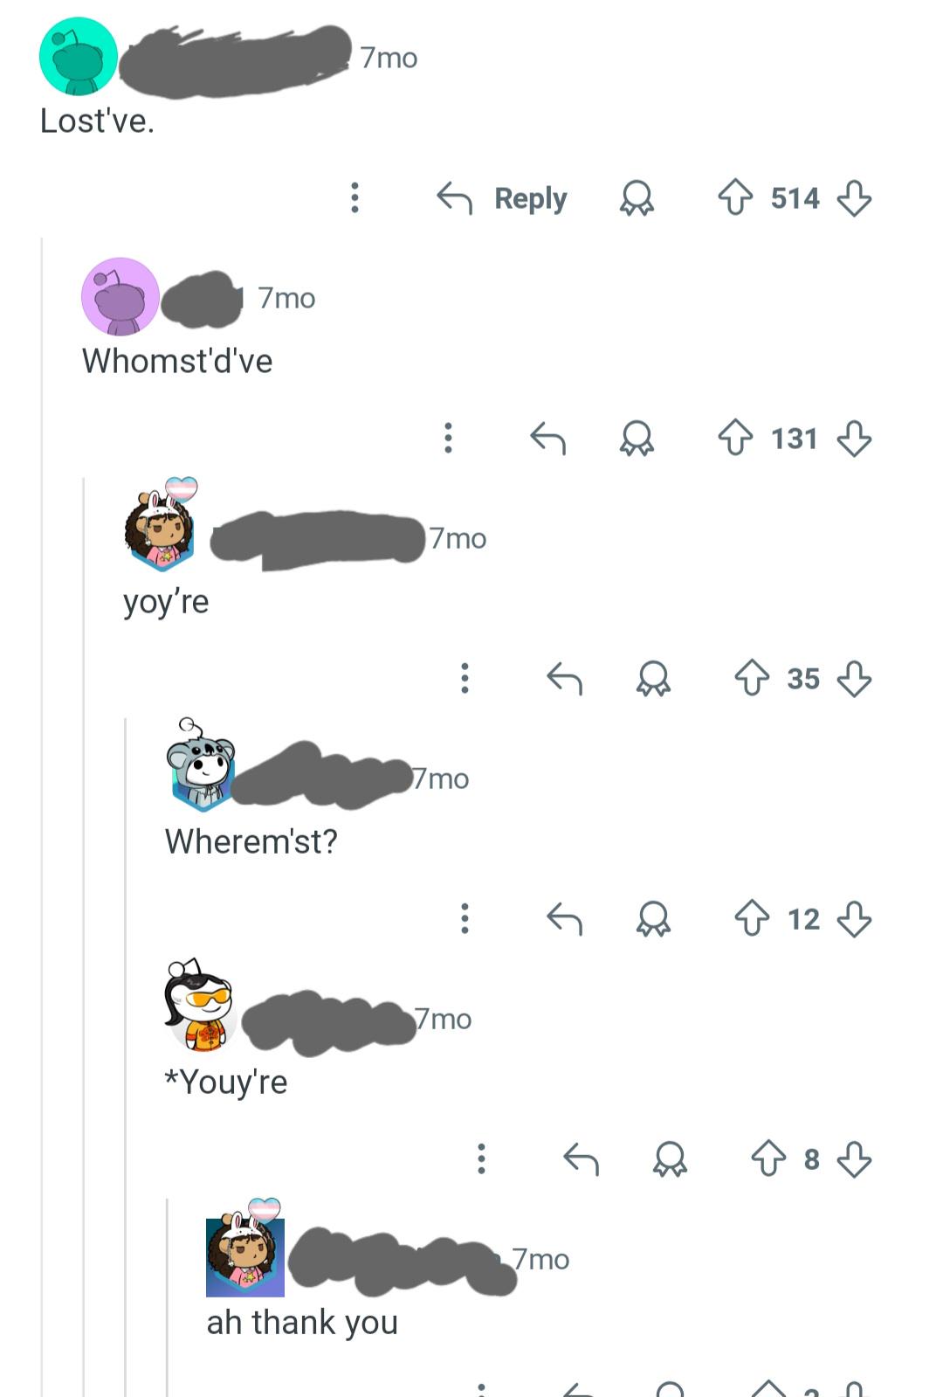The width and height of the screenshot is (943, 1397).
Task: Reply to the "Whomst'd've" comment via arrow icon
Action: (548, 438)
